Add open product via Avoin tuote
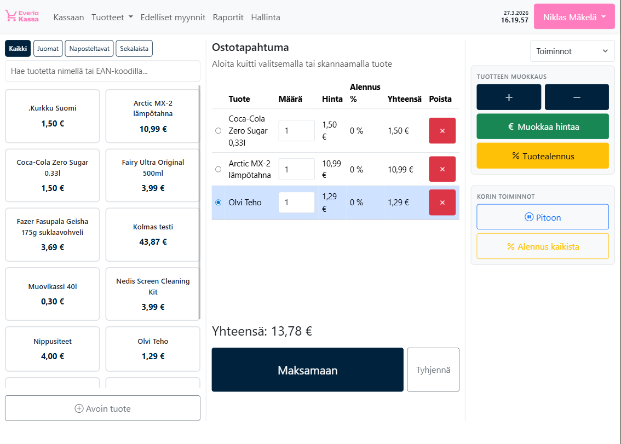 [102, 408]
